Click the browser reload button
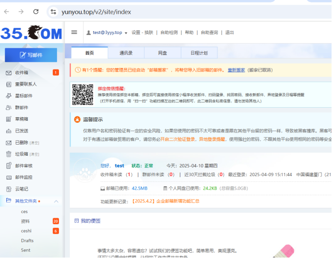Image resolution: width=332 pixels, height=258 pixels. (x=36, y=11)
